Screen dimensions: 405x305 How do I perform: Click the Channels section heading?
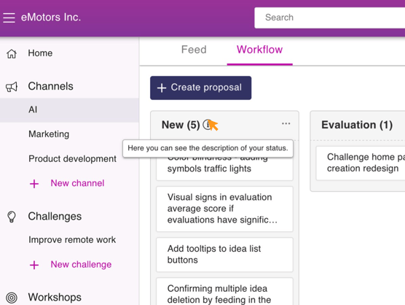click(51, 86)
